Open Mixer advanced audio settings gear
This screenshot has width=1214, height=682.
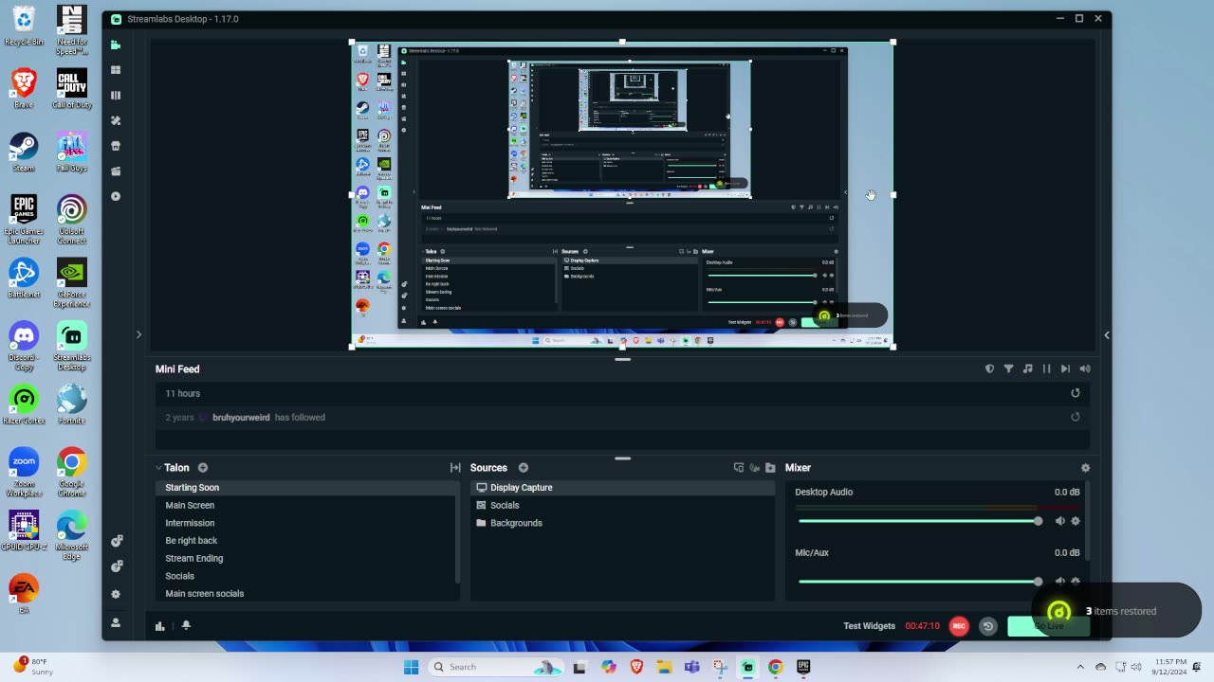pyautogui.click(x=1086, y=468)
